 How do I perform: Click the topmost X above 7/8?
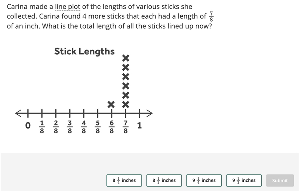[126, 58]
